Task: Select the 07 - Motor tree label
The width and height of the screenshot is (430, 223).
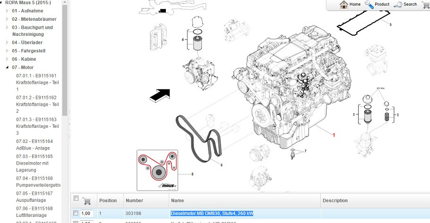Action: 23,67
